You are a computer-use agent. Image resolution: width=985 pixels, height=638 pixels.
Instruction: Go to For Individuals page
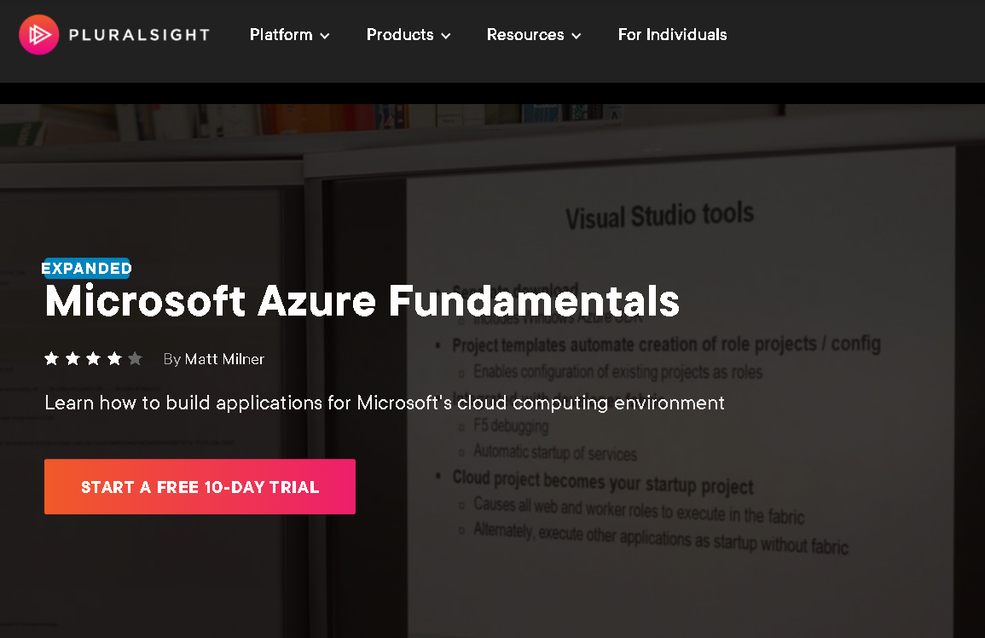672,35
